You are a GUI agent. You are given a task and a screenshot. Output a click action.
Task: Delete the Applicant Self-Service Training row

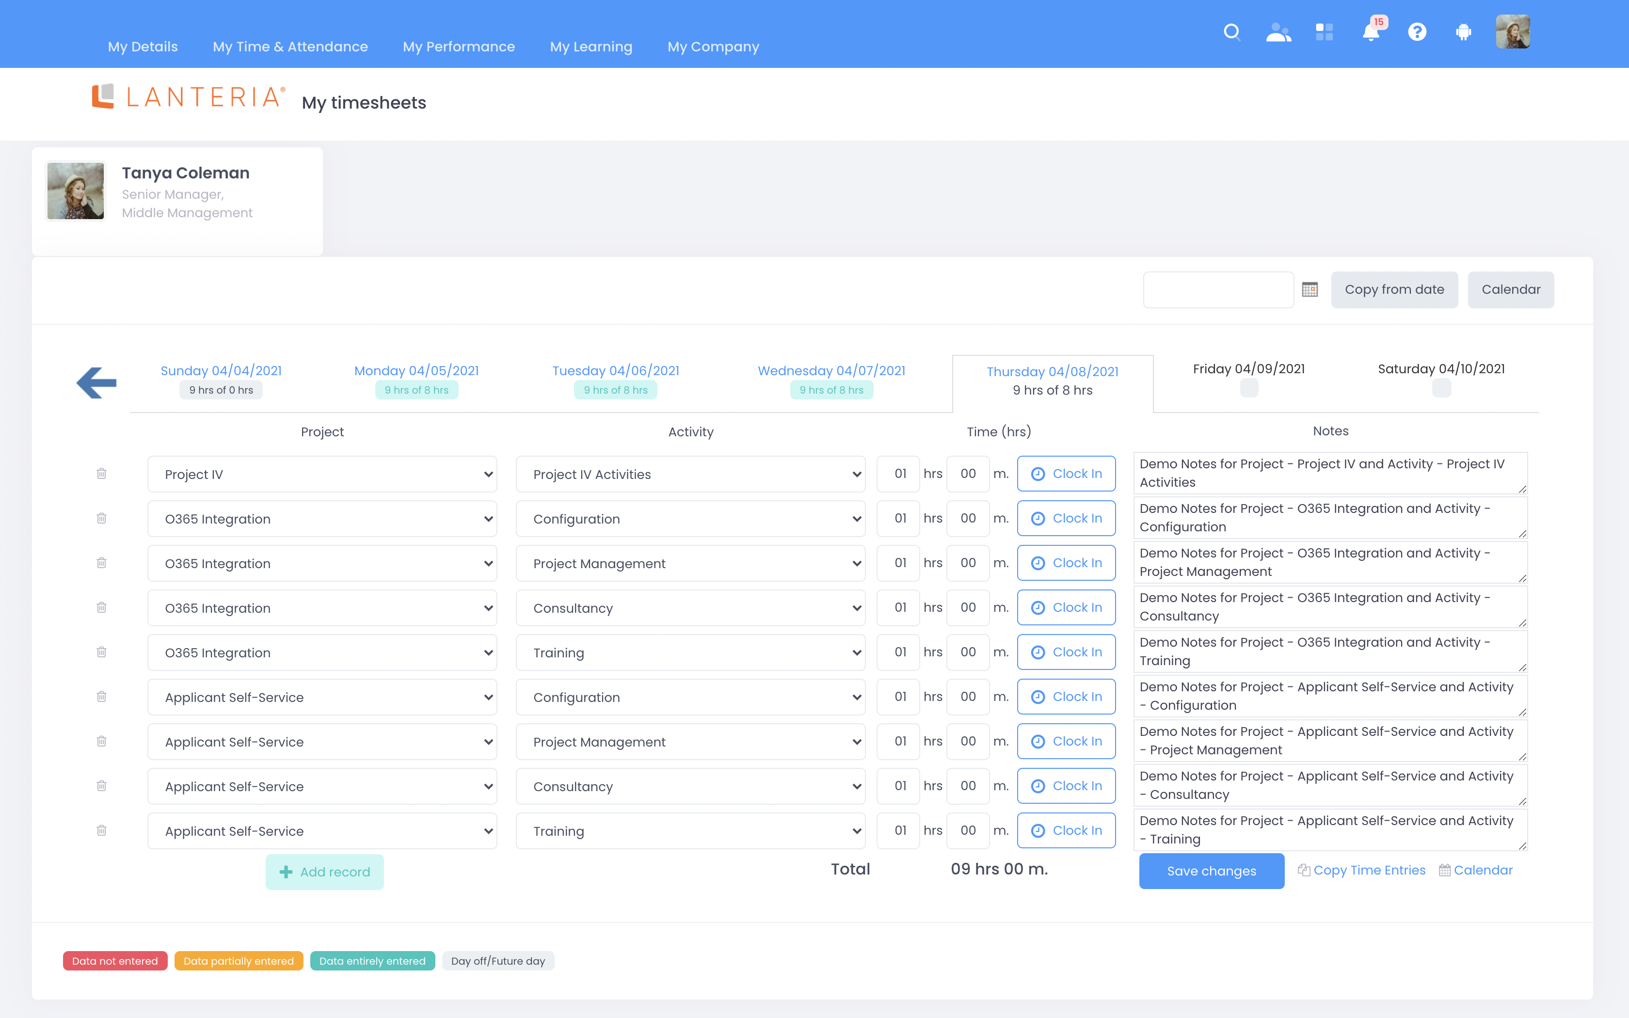[102, 830]
